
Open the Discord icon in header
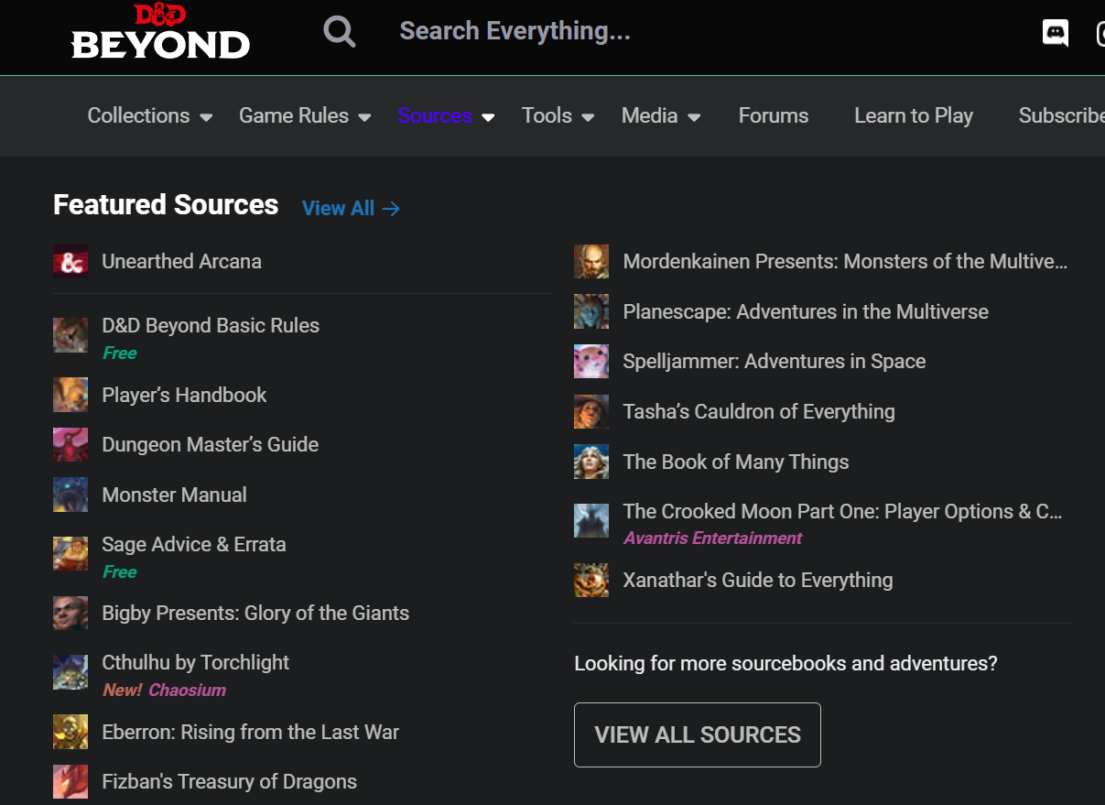[x=1056, y=34]
